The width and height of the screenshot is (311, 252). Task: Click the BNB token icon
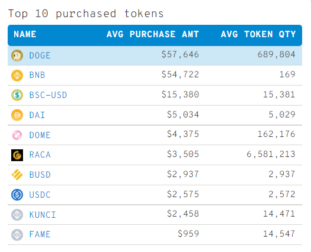(x=17, y=76)
